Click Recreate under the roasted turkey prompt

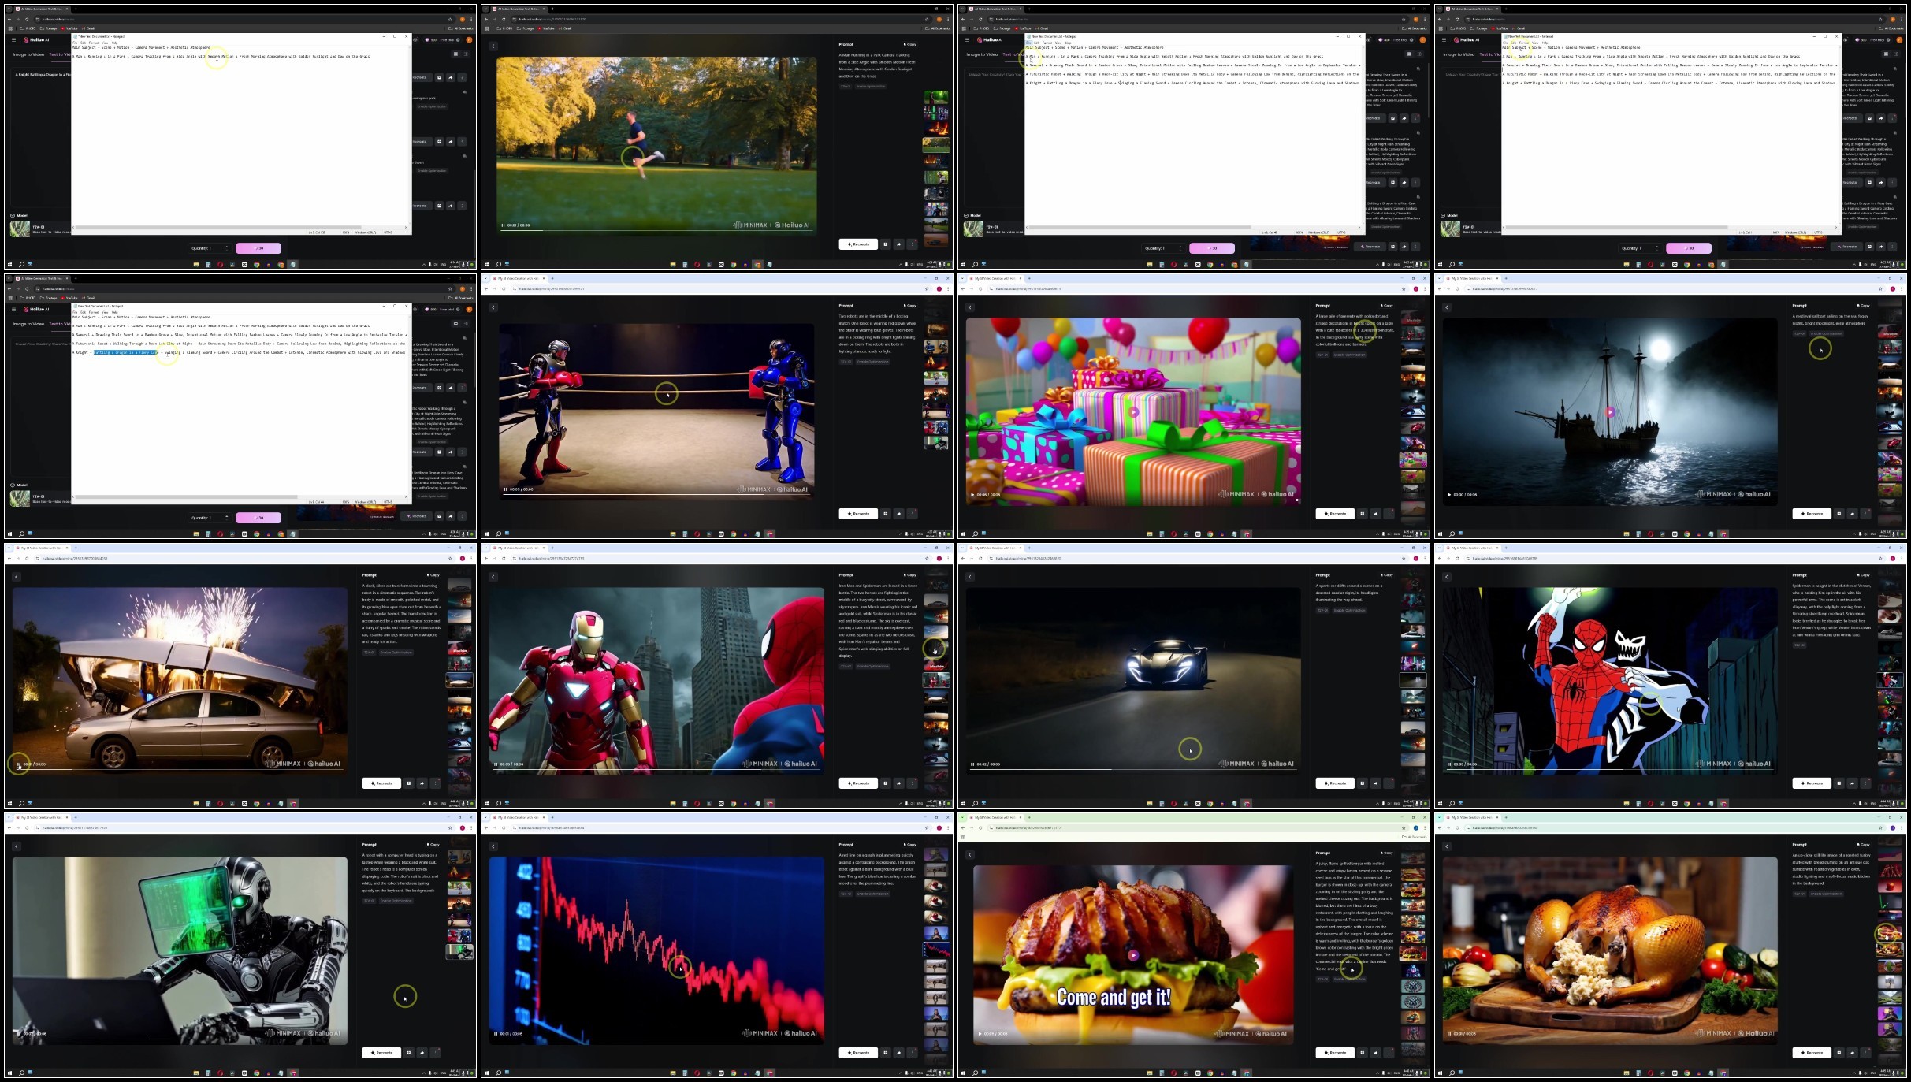1812,1053
